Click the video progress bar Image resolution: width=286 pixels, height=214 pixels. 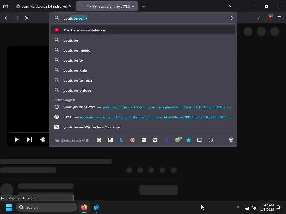[x=30, y=132]
